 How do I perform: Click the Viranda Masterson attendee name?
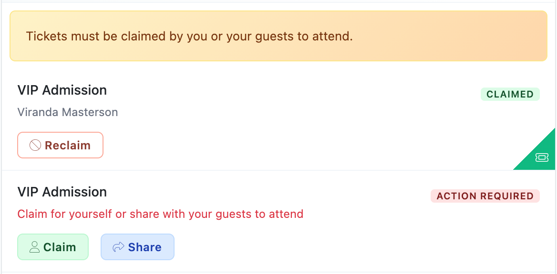(68, 112)
